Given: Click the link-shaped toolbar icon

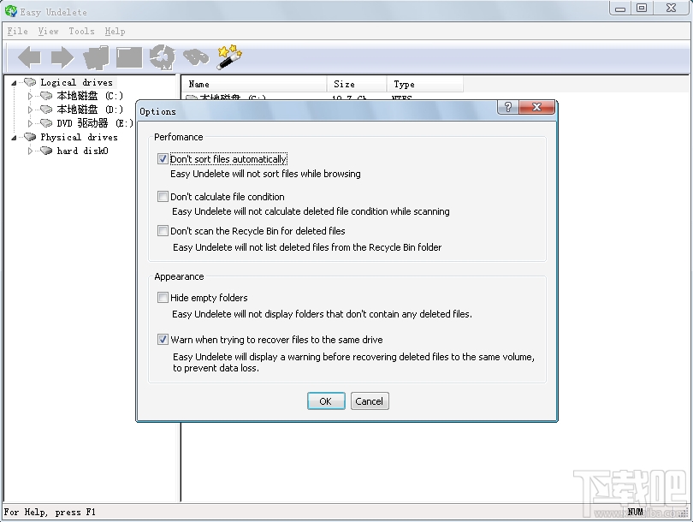Looking at the screenshot, I should coord(195,56).
